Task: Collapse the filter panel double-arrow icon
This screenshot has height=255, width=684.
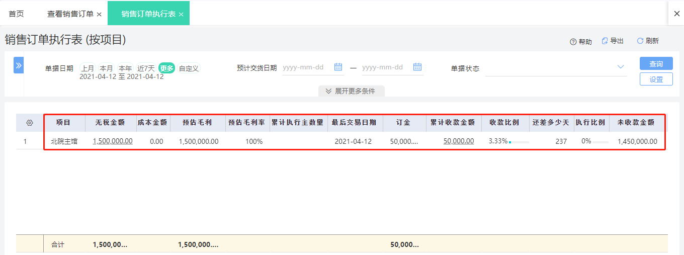Action: click(x=19, y=65)
